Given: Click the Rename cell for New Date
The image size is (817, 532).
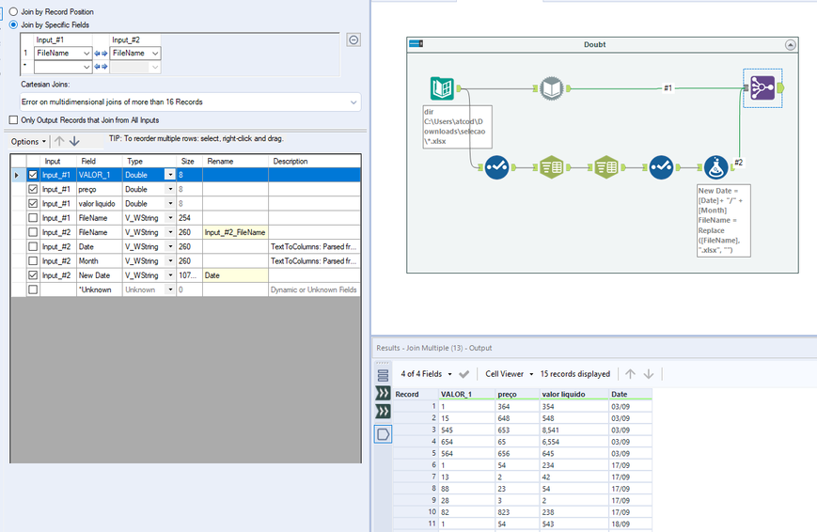Looking at the screenshot, I should pos(236,274).
